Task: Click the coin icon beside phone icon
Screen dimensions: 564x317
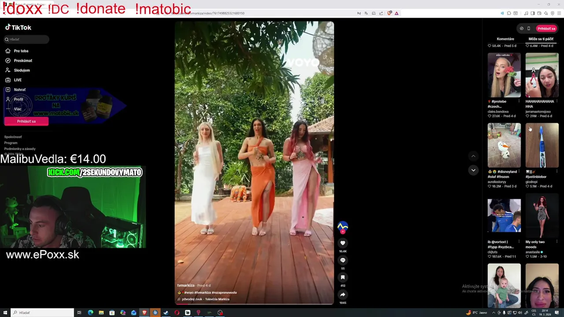Action: 522,29
